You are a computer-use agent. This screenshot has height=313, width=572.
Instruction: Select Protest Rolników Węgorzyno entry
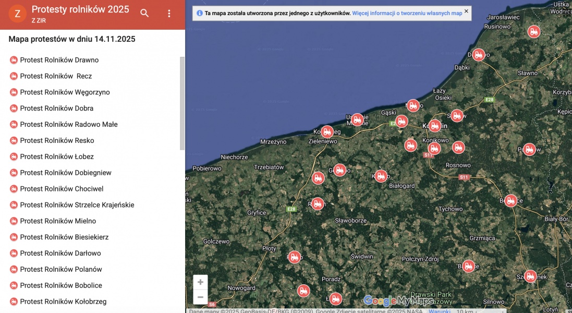65,92
